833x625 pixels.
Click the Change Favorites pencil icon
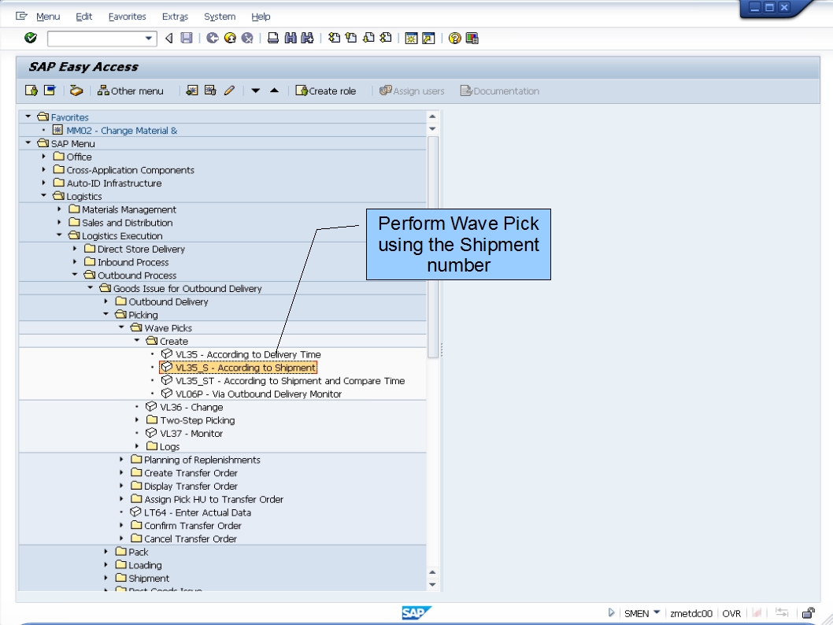pos(229,91)
